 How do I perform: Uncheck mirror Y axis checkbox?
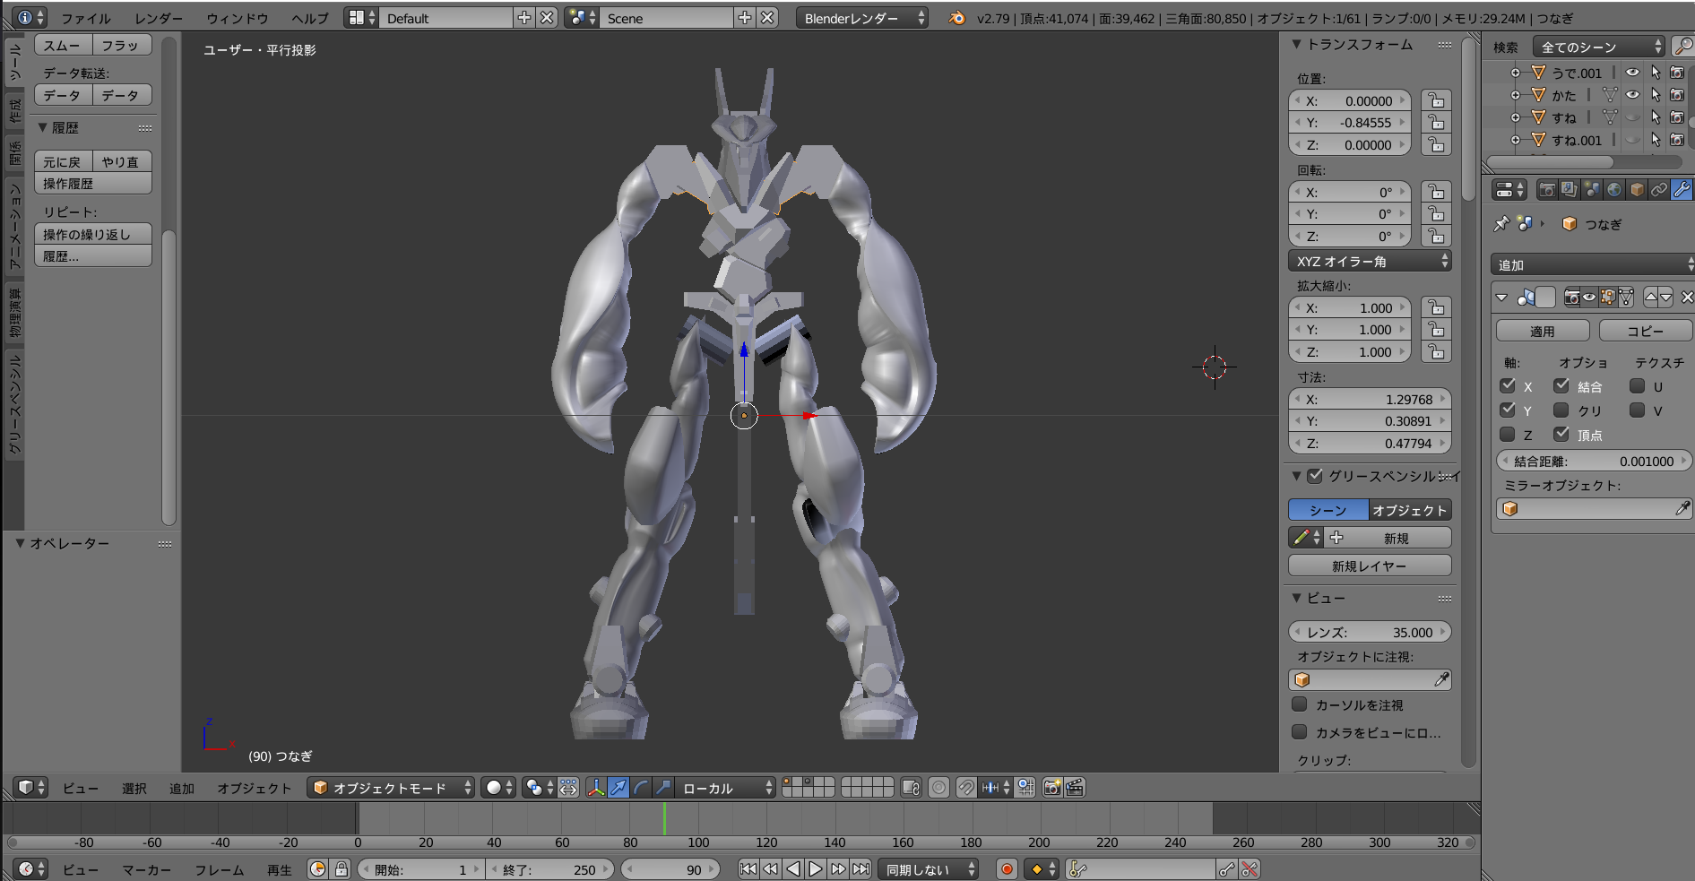click(1508, 410)
